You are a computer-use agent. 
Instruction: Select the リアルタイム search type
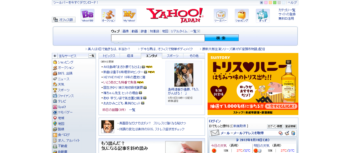click(179, 31)
